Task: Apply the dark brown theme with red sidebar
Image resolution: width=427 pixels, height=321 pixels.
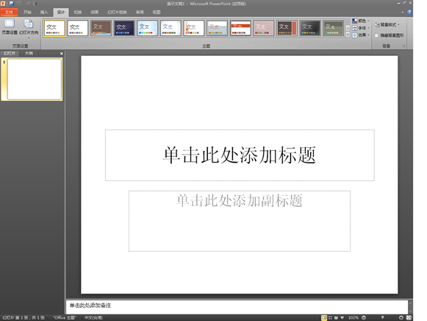Action: click(x=287, y=28)
